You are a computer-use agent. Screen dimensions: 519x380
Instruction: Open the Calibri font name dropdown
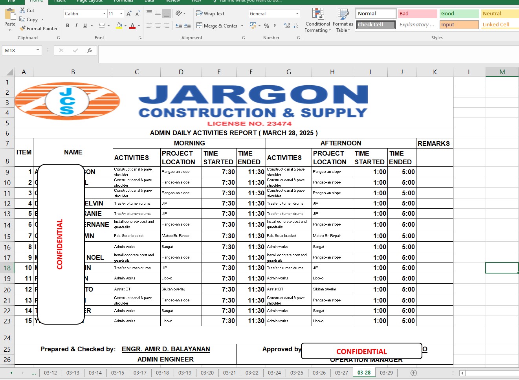[105, 13]
